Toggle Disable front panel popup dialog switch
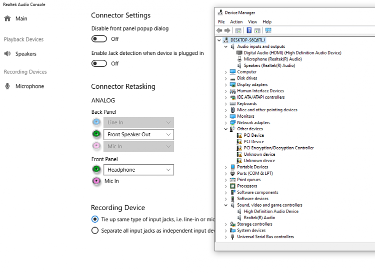The width and height of the screenshot is (375, 273). [x=99, y=39]
